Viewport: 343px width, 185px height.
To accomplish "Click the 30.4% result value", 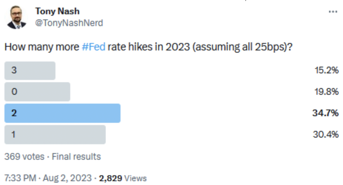I will click(x=326, y=134).
